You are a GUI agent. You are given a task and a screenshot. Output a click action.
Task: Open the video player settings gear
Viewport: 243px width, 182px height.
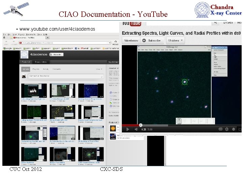click(227, 129)
